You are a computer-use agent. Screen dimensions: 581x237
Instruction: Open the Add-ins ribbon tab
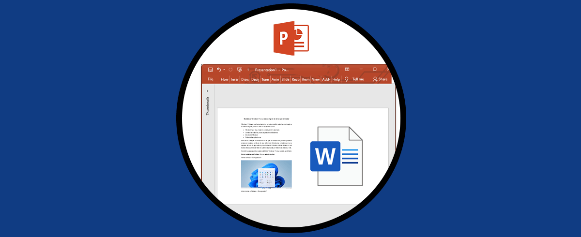point(326,79)
